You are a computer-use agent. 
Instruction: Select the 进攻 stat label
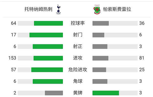[x=78, y=58]
